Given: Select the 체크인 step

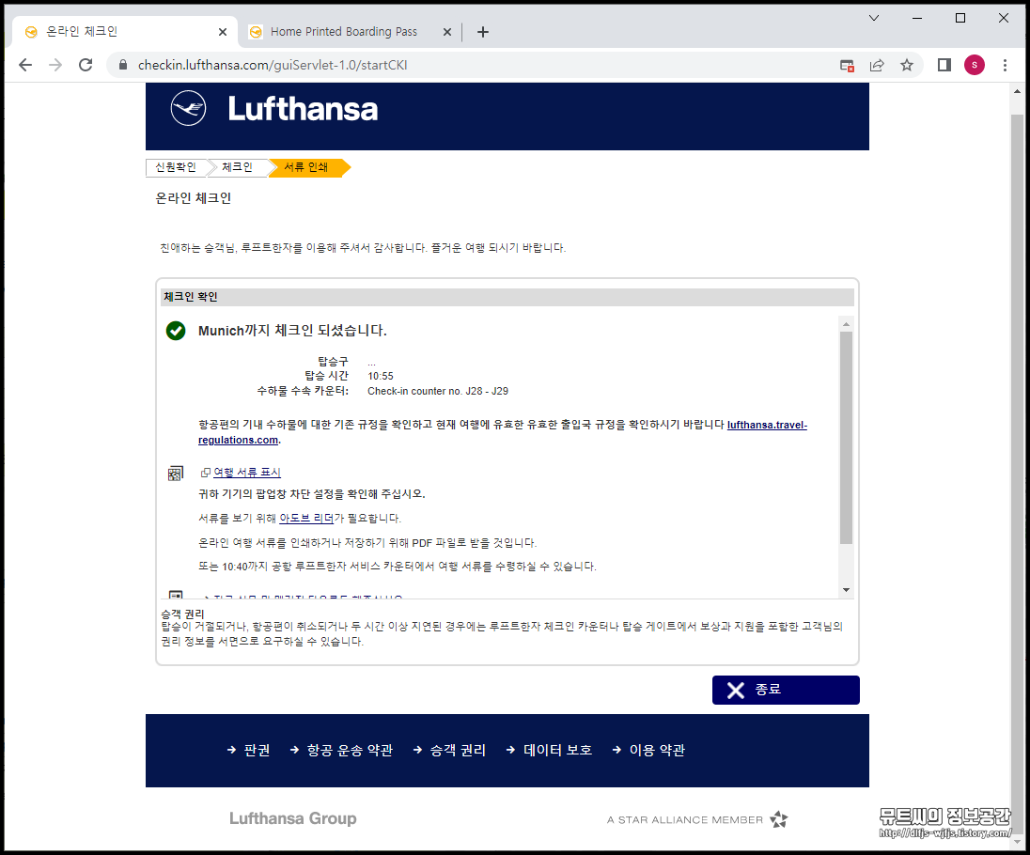Looking at the screenshot, I should (237, 167).
